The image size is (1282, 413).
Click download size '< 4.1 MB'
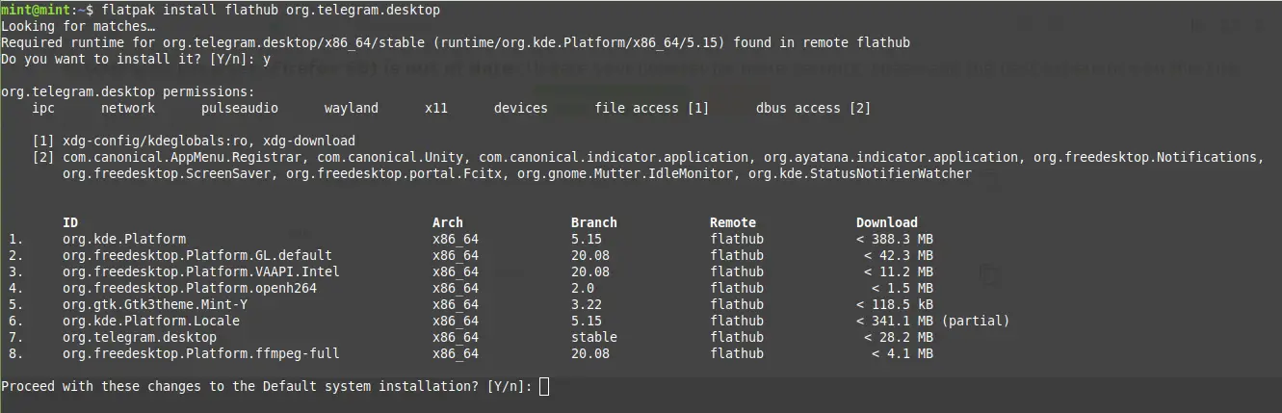coord(903,353)
